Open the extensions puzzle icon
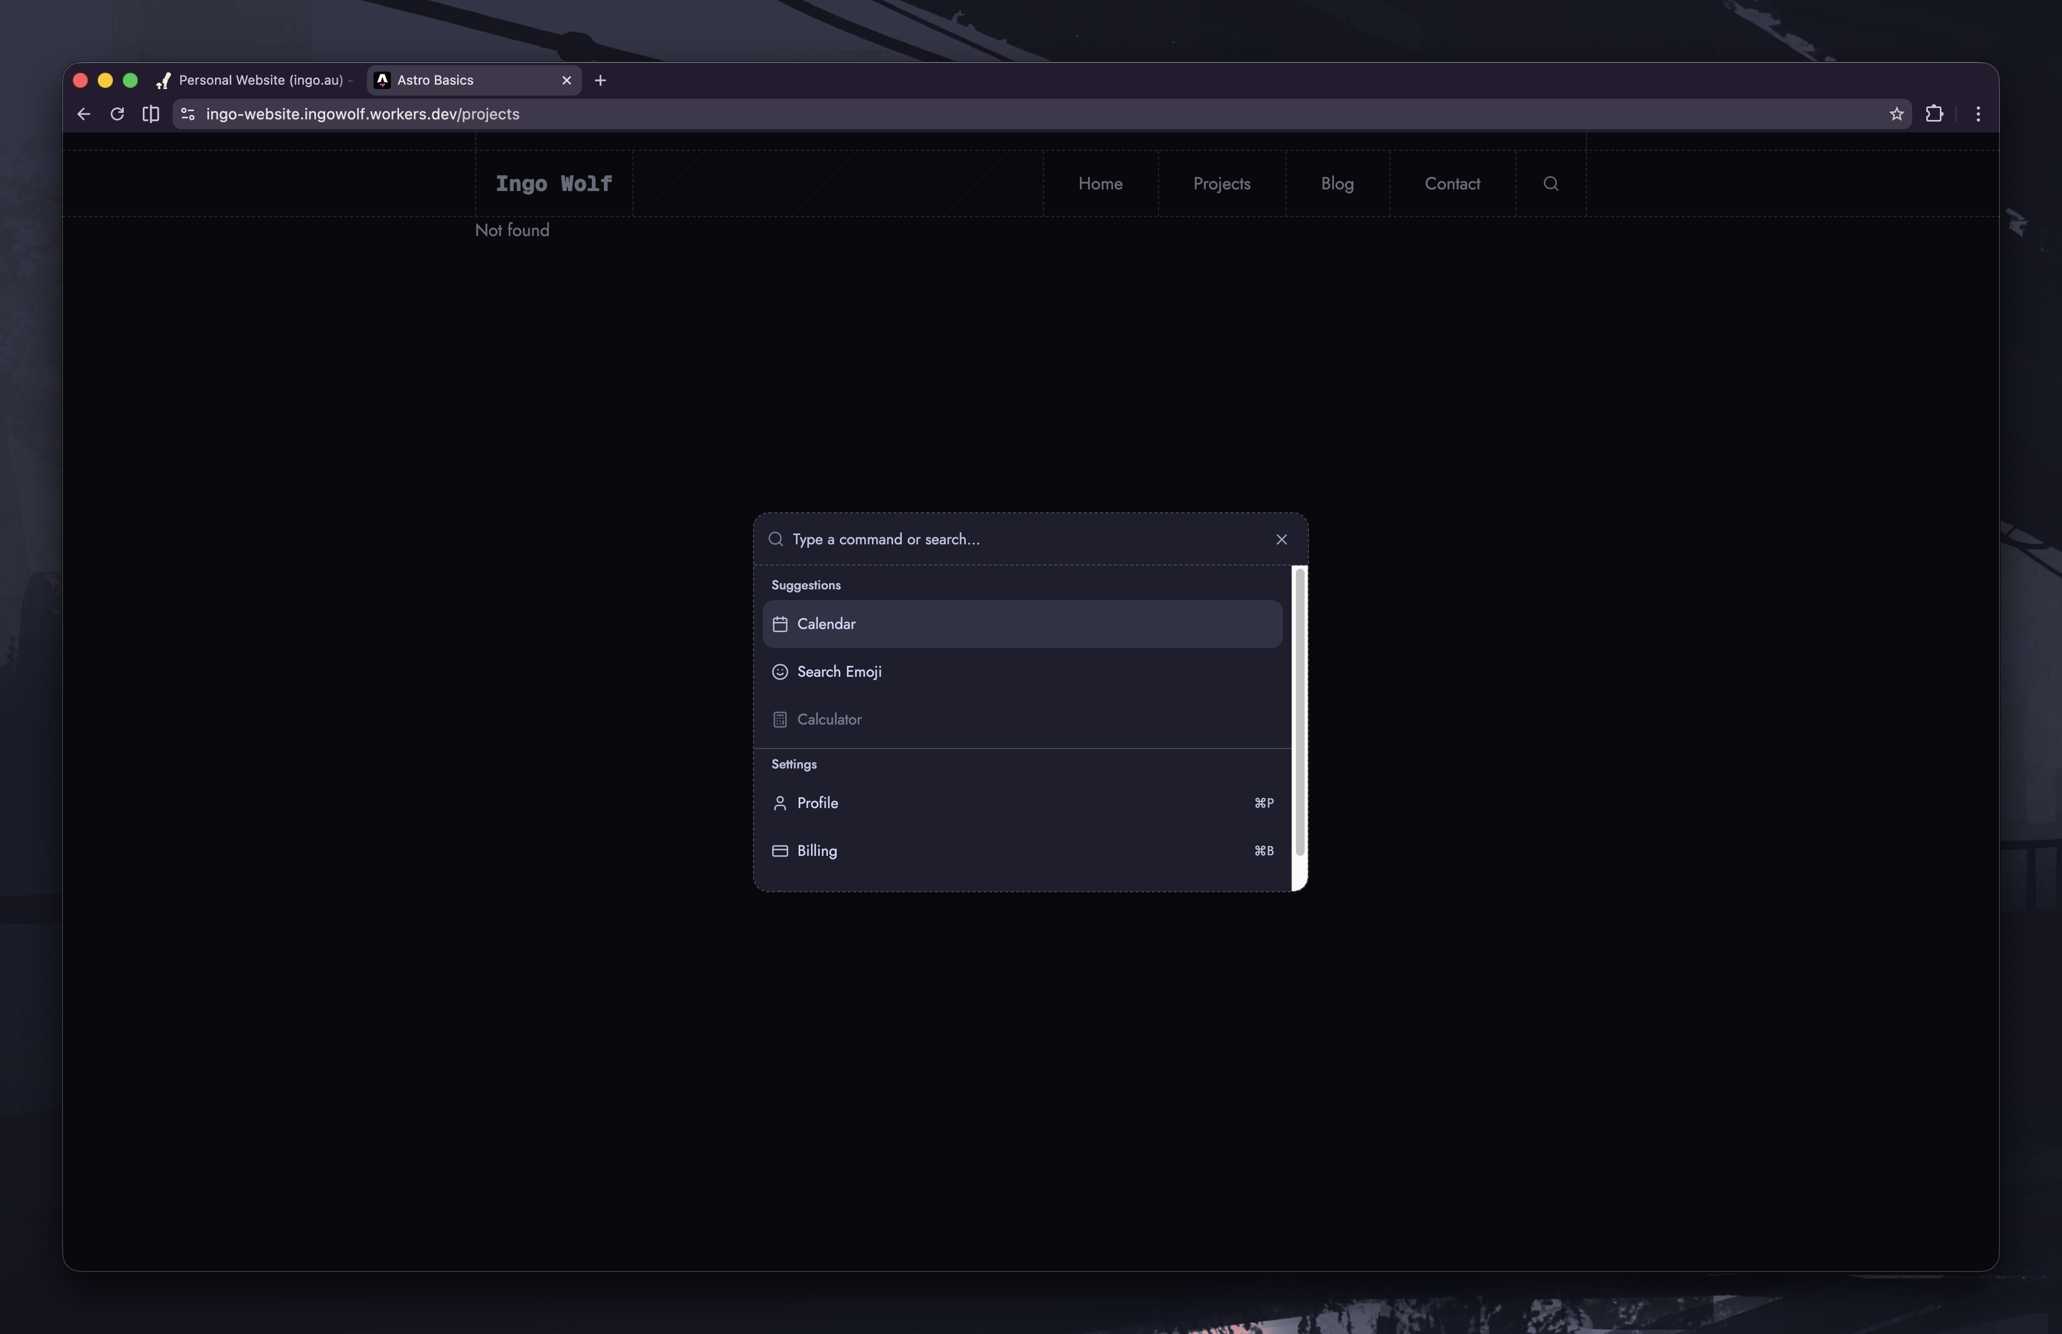 pyautogui.click(x=1934, y=115)
